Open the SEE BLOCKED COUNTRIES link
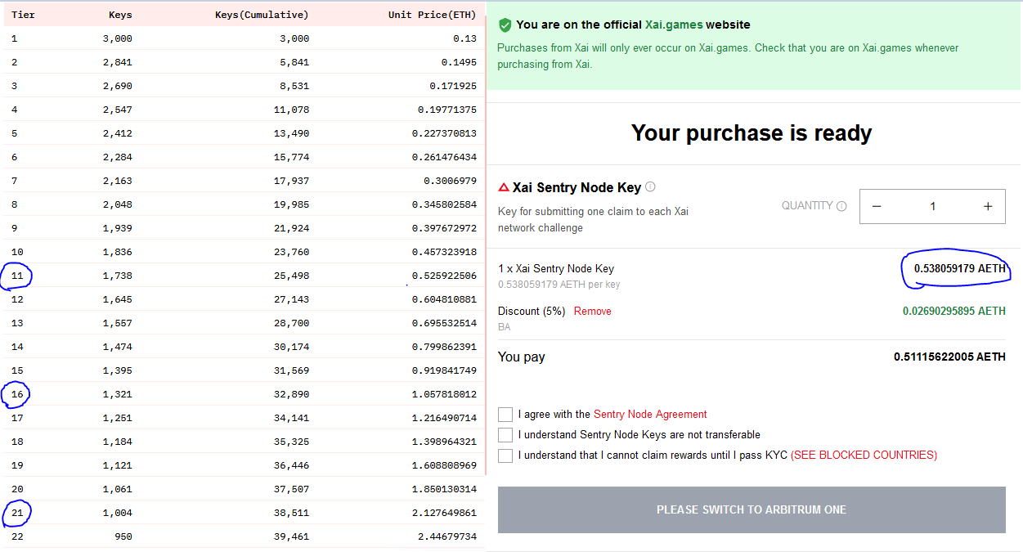 point(864,456)
